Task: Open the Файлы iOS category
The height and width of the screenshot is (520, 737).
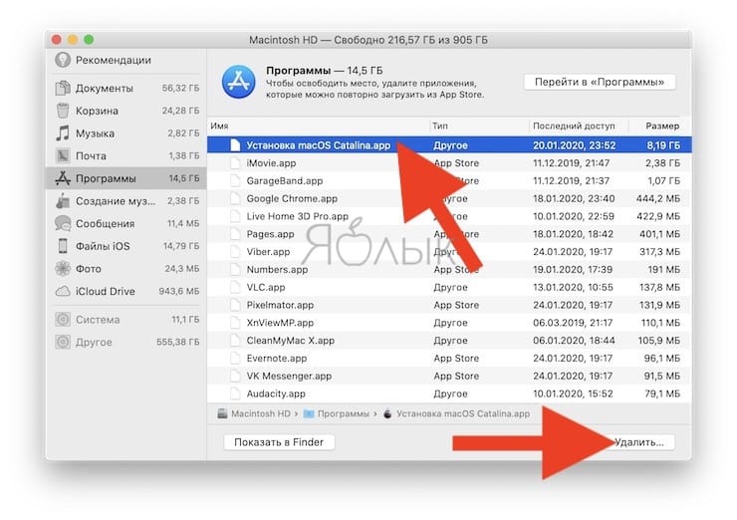Action: pyautogui.click(x=125, y=246)
